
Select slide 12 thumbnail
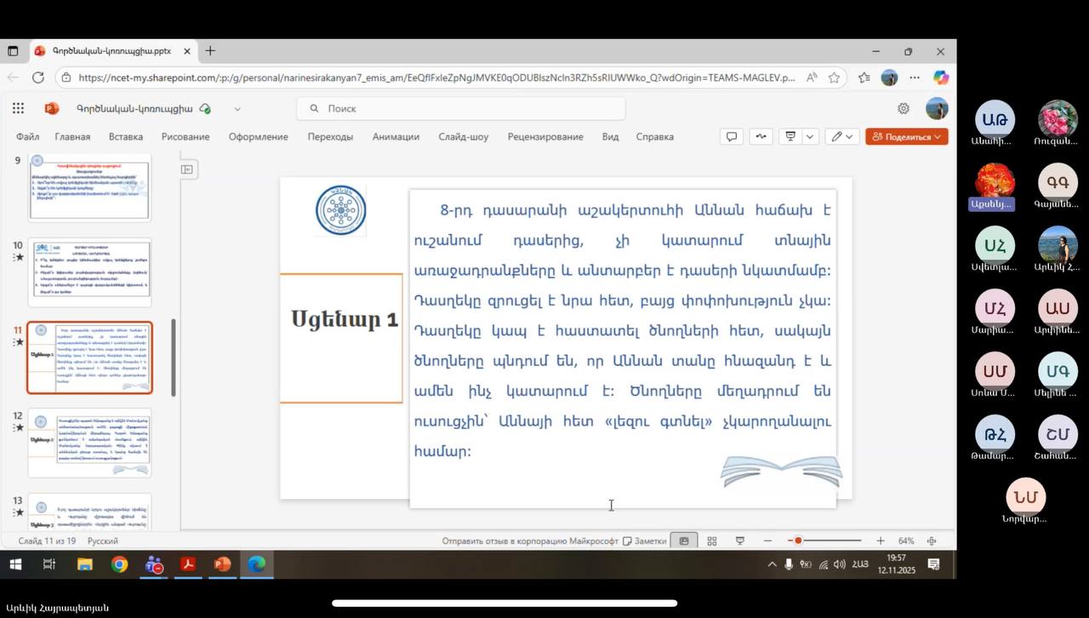pos(90,443)
